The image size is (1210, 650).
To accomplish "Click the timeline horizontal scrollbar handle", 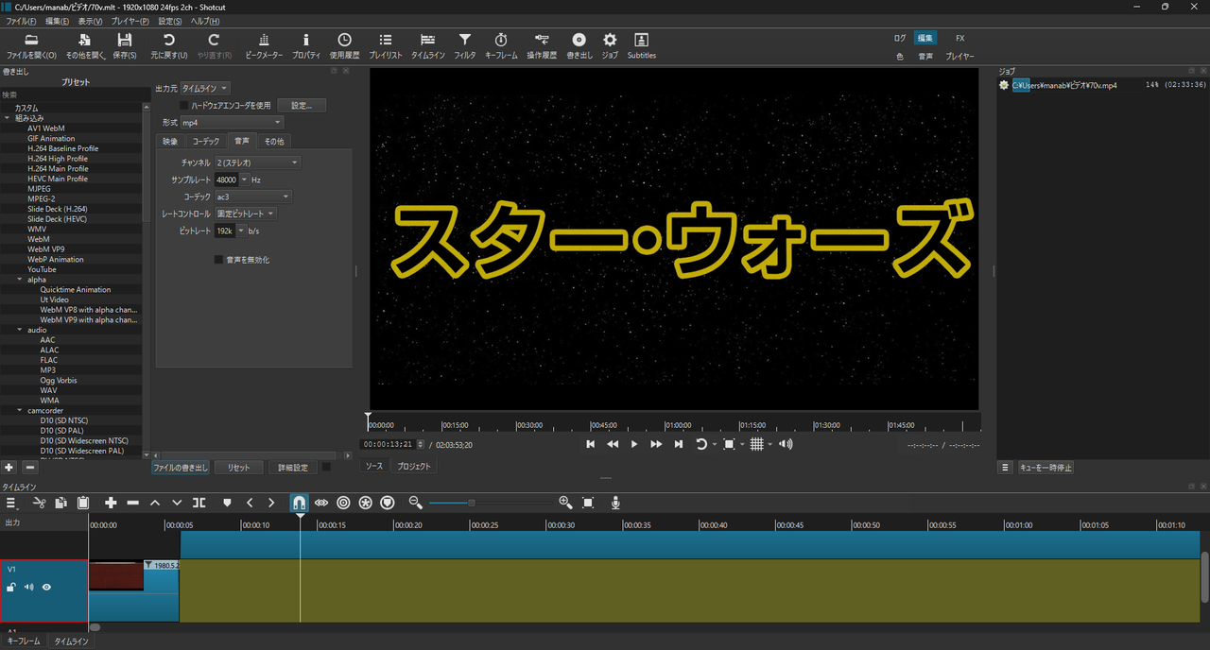I will tap(95, 627).
